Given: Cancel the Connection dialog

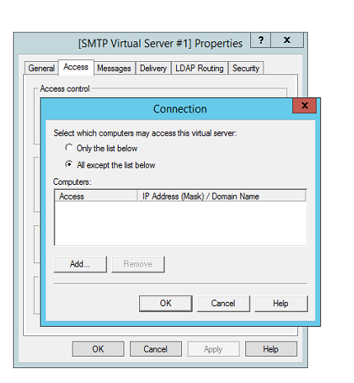Looking at the screenshot, I should tap(223, 304).
